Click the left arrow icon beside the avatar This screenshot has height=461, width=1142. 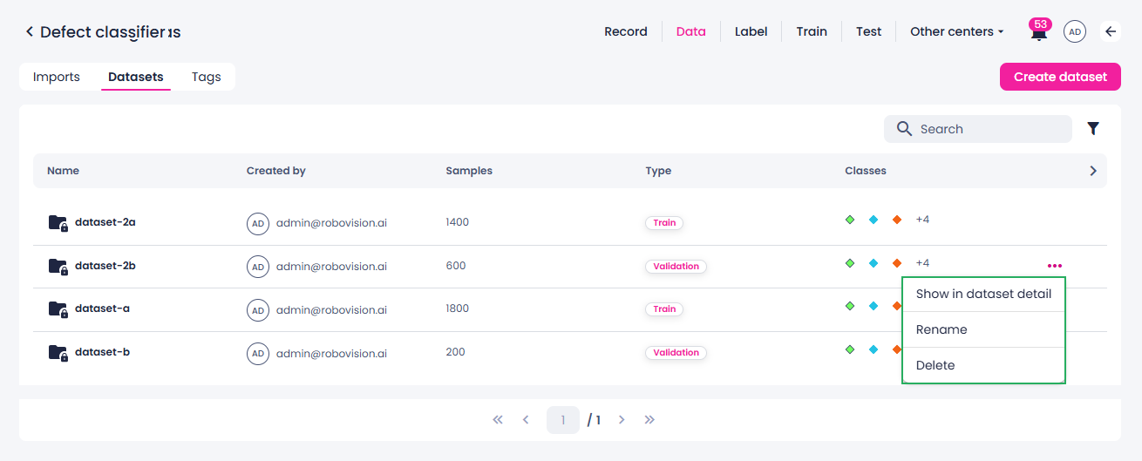(1111, 32)
